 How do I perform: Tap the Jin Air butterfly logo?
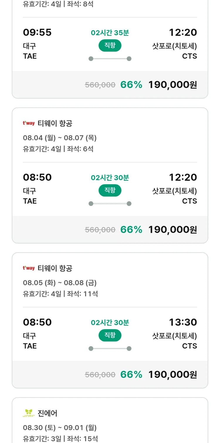pos(29,413)
